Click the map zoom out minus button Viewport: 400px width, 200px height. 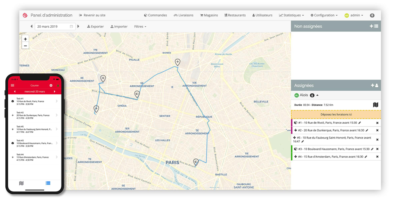(x=25, y=46)
